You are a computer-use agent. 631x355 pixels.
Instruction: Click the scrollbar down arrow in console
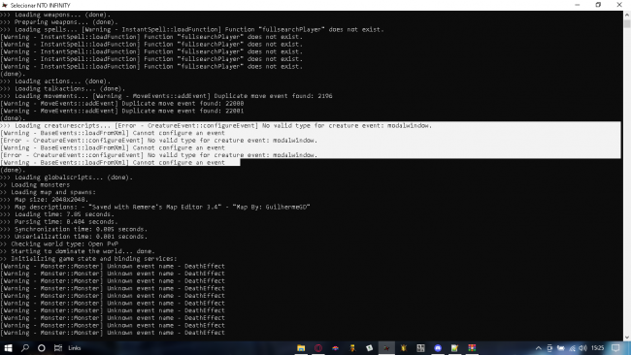[x=627, y=338]
